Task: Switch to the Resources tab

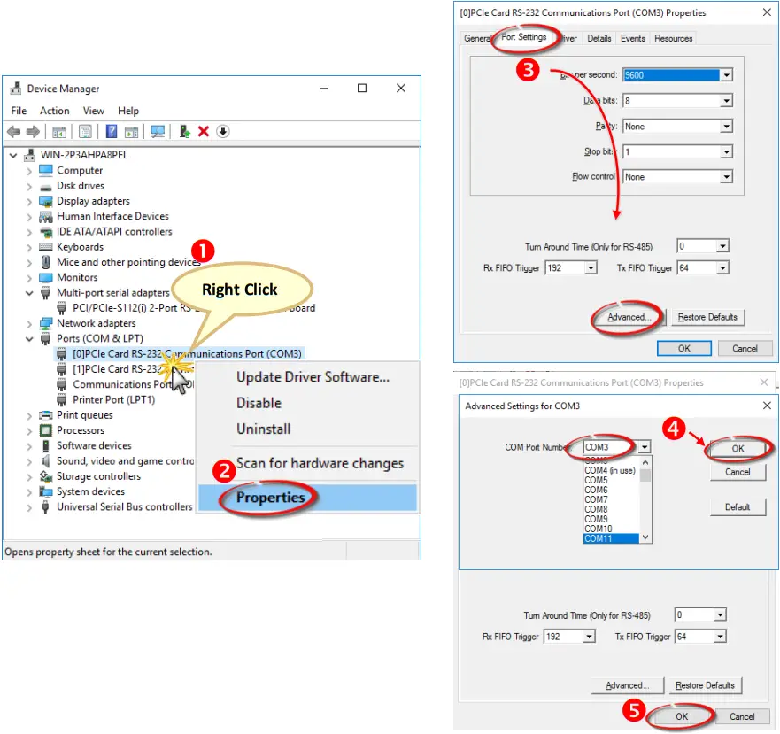Action: coord(674,38)
